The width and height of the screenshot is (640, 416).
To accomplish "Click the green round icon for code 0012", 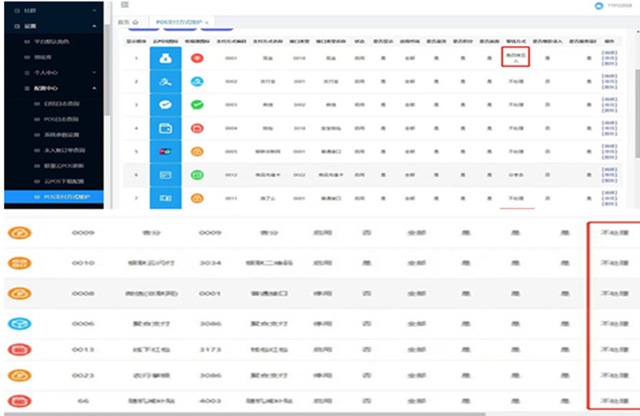I will click(197, 174).
